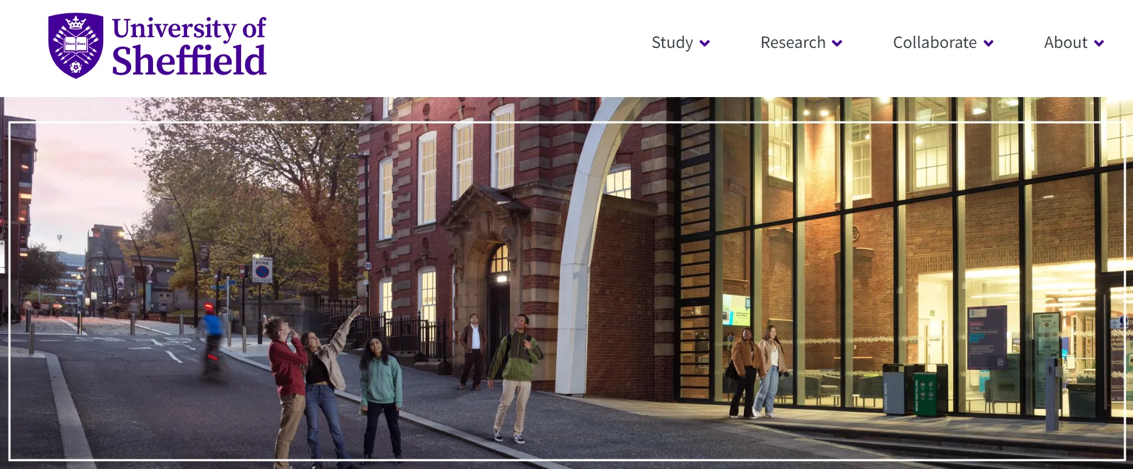This screenshot has width=1133, height=469.
Task: Click the purple poster inside glass building
Action: point(987,337)
